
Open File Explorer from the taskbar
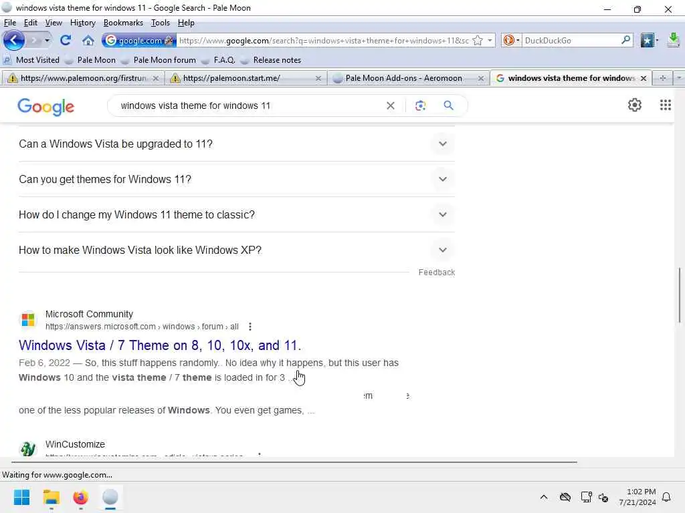(51, 497)
